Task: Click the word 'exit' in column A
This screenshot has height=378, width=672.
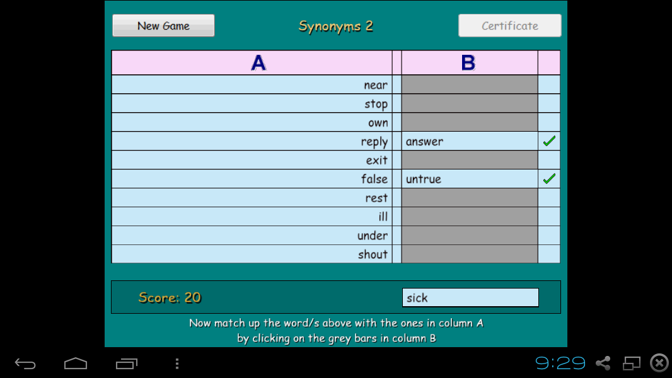Action: click(x=377, y=160)
